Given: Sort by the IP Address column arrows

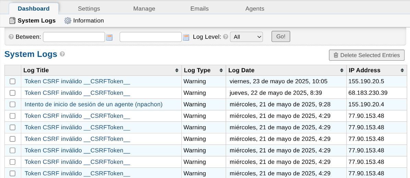Looking at the screenshot, I should 402,71.
